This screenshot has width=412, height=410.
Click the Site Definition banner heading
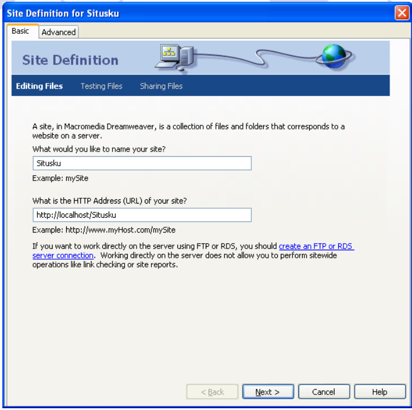70,60
